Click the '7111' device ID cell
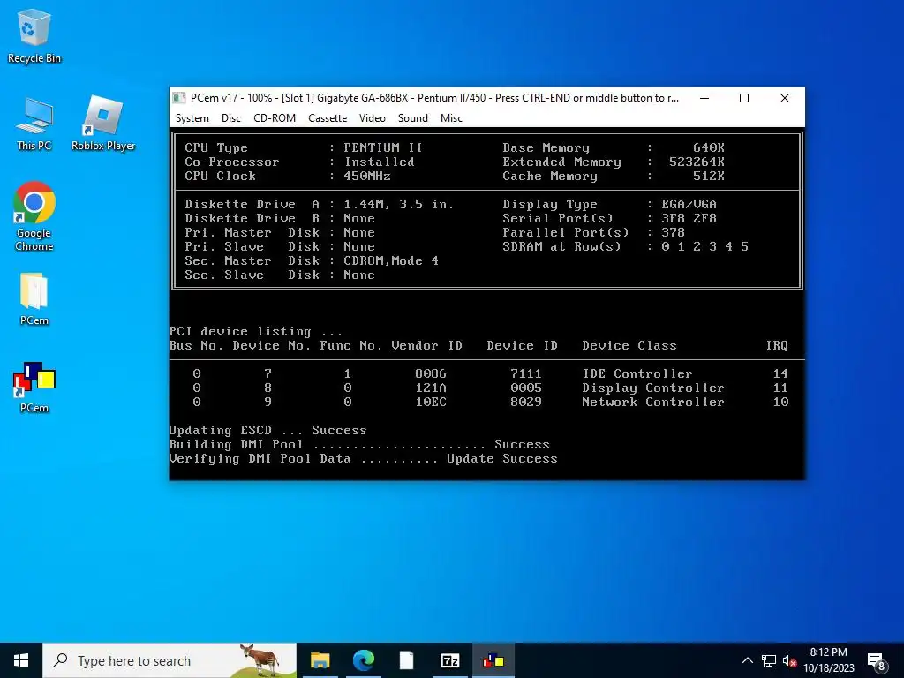The height and width of the screenshot is (678, 904). pyautogui.click(x=526, y=373)
